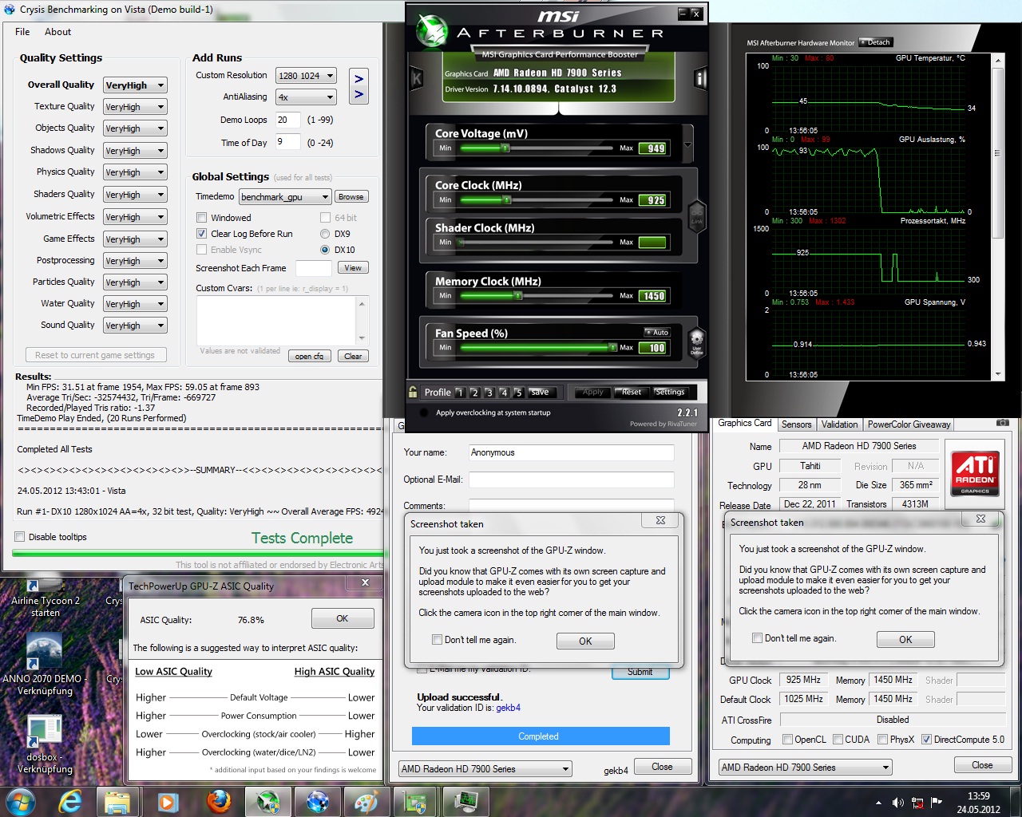Image resolution: width=1022 pixels, height=817 pixels.
Task: Select Afterburner profile slot 4
Action: click(504, 393)
